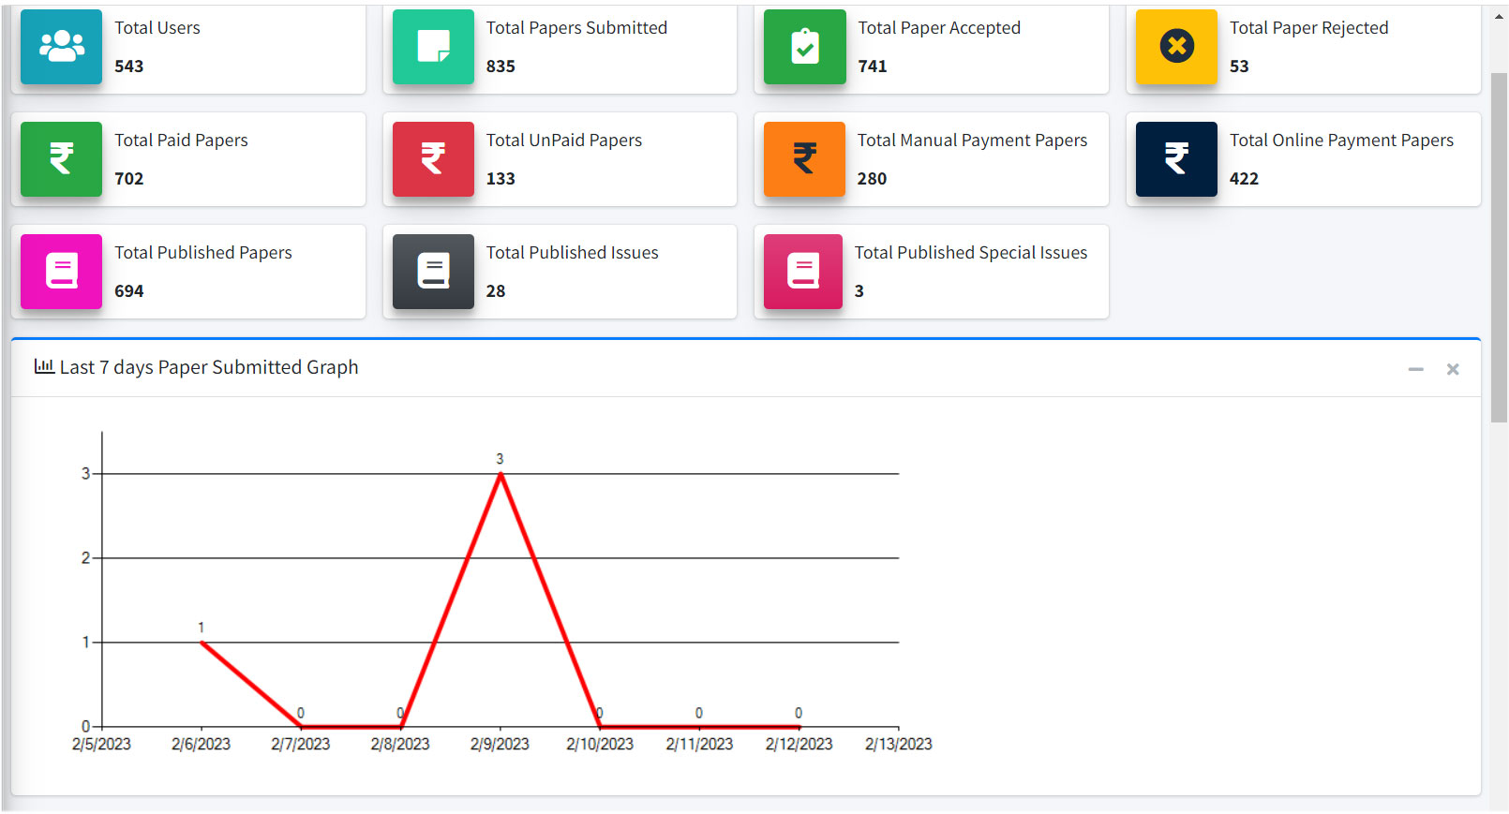The width and height of the screenshot is (1509, 814).
Task: Click the 2/6/2023 data point on graph
Action: click(x=202, y=643)
